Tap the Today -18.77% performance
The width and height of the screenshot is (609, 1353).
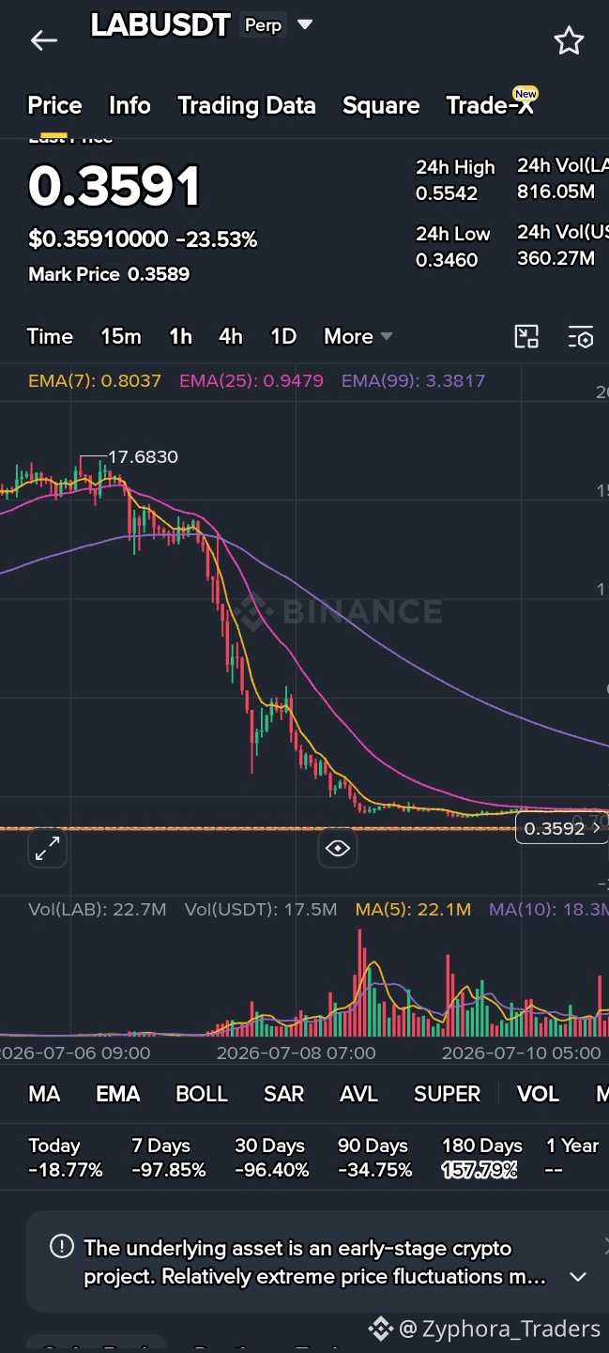point(65,1158)
